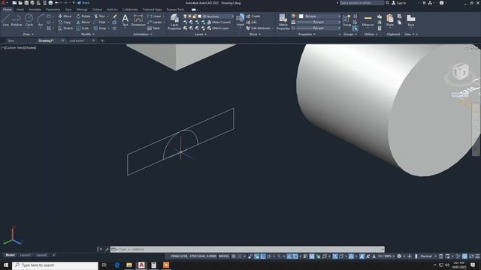
Task: Open the Manage ribbon tab
Action: (82, 10)
